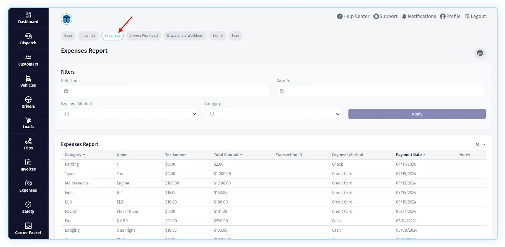The width and height of the screenshot is (505, 247).
Task: Navigate to Trips route icon
Action: click(28, 142)
